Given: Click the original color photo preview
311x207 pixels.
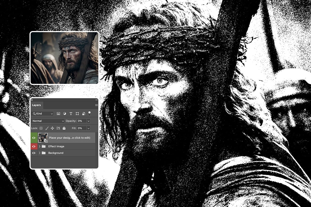Looking at the screenshot, I should click(64, 58).
